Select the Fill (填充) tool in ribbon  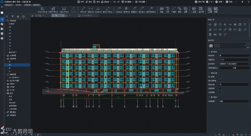(x=180, y=9)
